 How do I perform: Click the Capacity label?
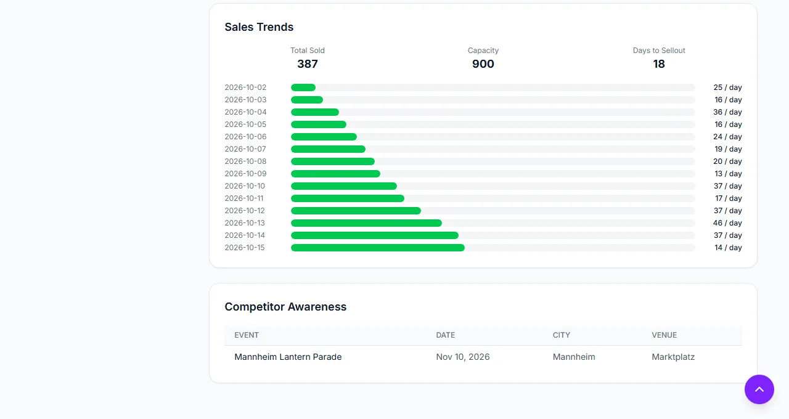(x=483, y=51)
